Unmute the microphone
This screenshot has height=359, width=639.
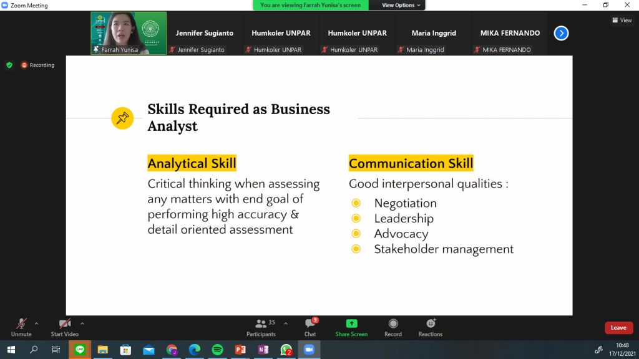[x=21, y=327]
